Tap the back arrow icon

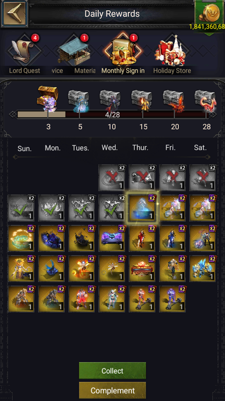[x=14, y=13]
